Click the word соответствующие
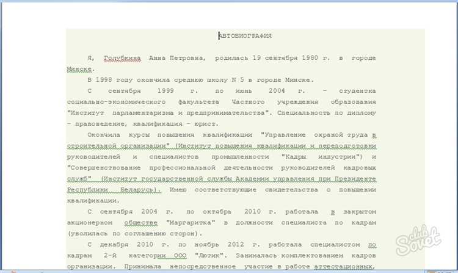Screen dimensions: 458x273 coord(225,190)
